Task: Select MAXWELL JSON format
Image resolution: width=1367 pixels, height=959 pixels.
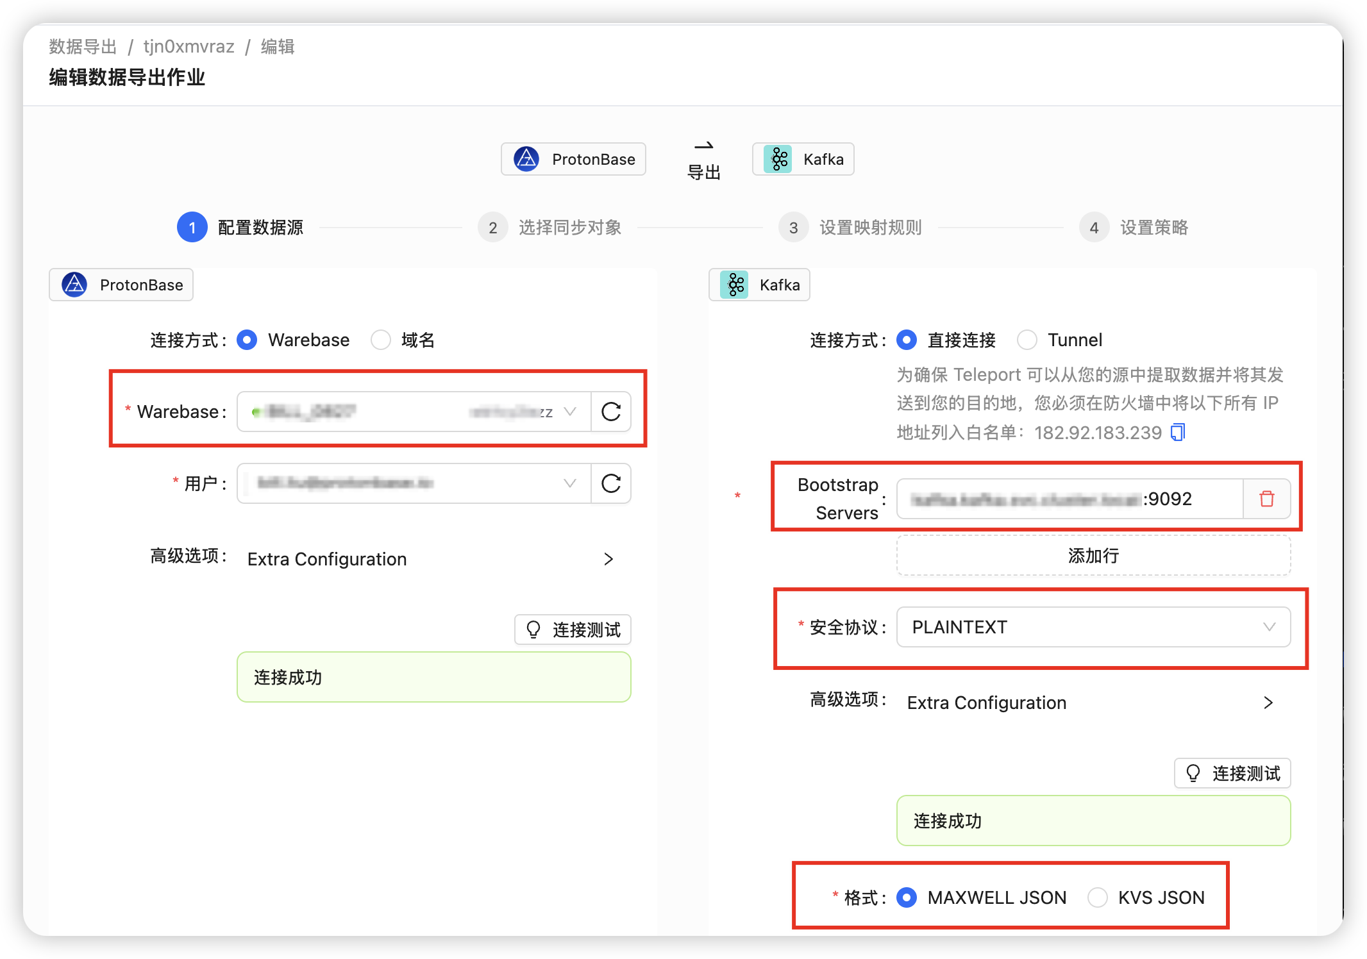Action: coord(907,897)
